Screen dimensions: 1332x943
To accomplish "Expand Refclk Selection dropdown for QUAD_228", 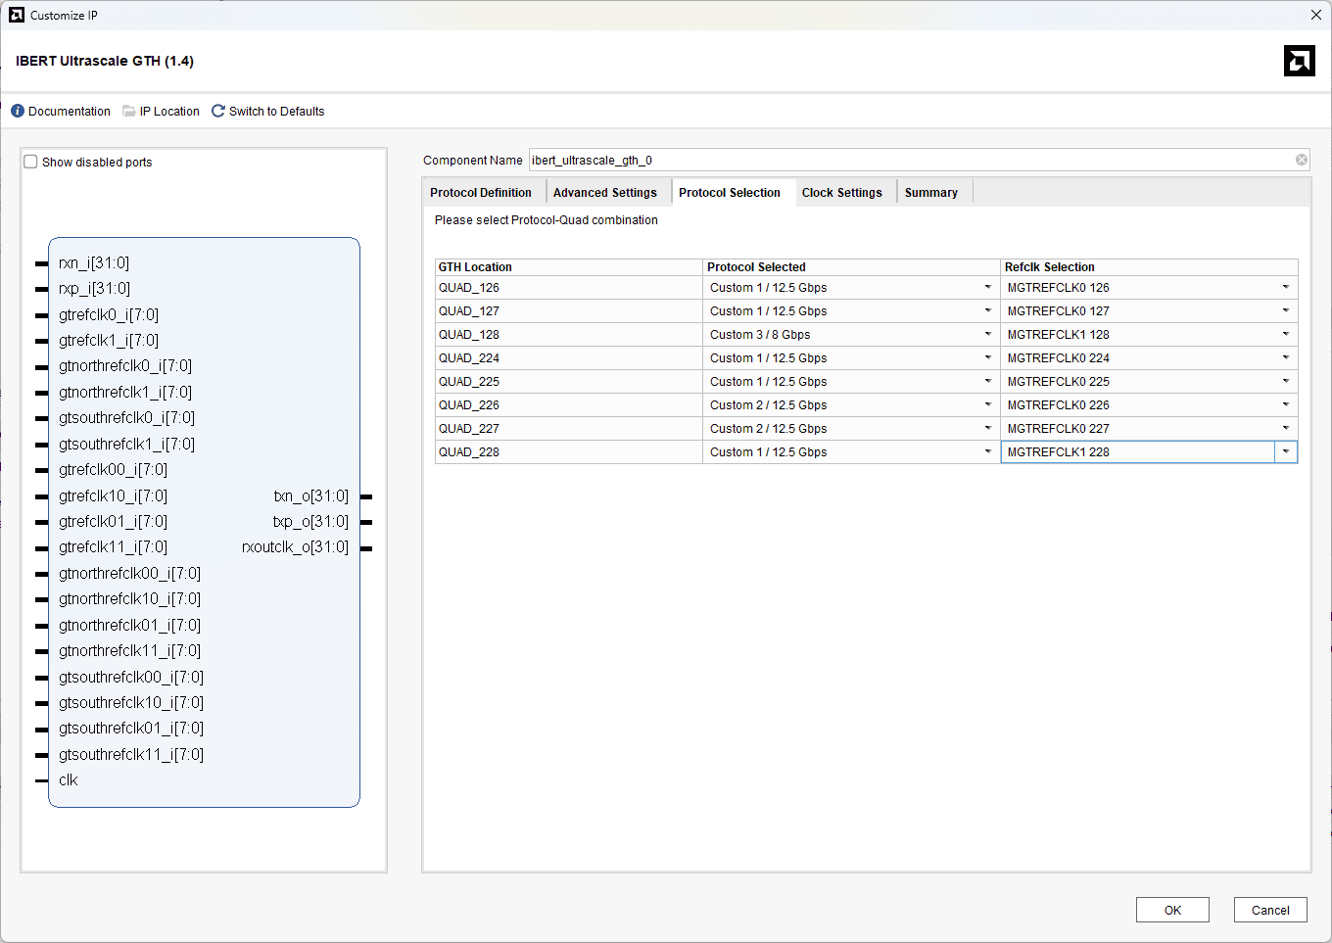I will (x=1285, y=452).
